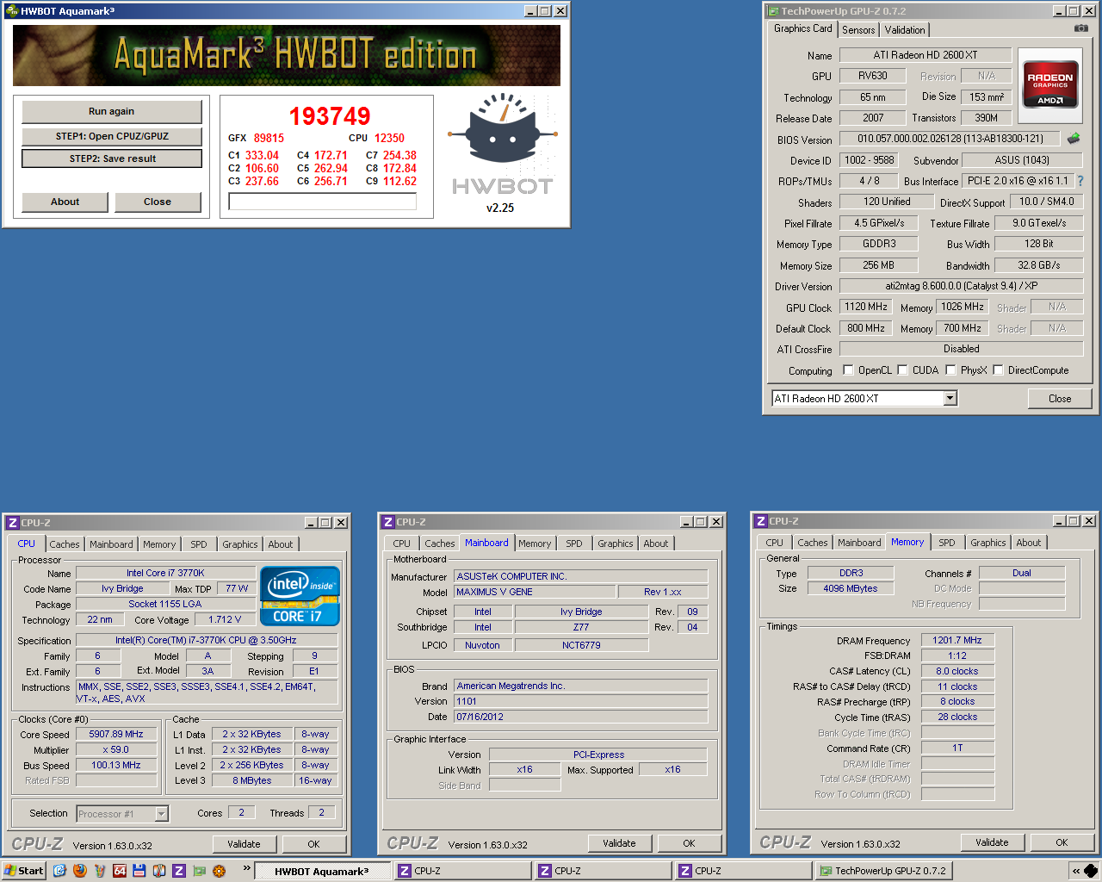1102x882 pixels.
Task: Click the quick launch icon left of the purple Z
Action: click(159, 871)
